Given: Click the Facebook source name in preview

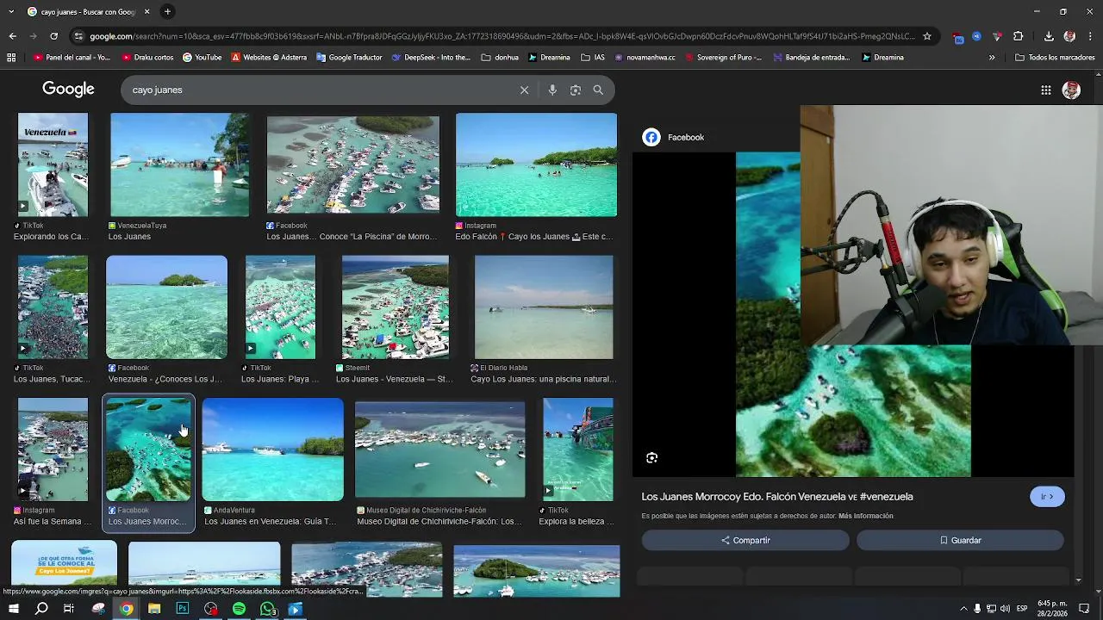Looking at the screenshot, I should 686,137.
